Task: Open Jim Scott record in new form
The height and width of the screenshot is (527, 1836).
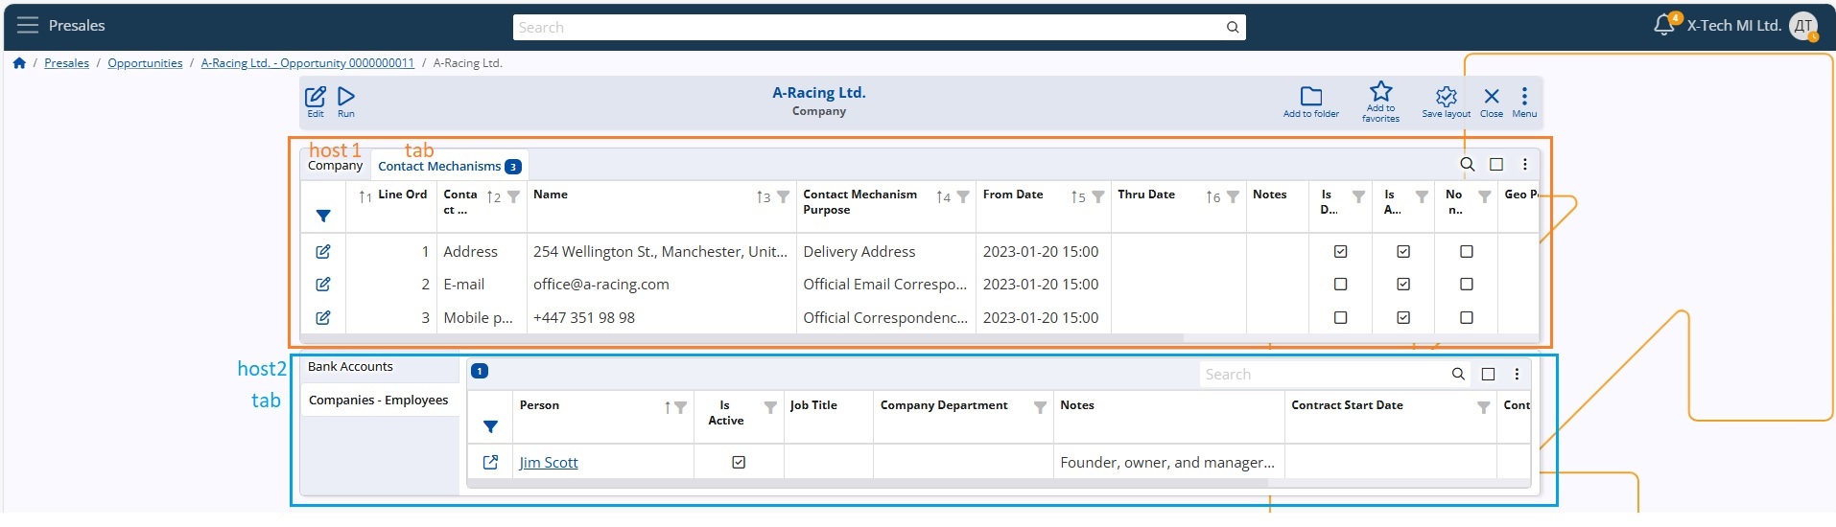Action: click(490, 463)
